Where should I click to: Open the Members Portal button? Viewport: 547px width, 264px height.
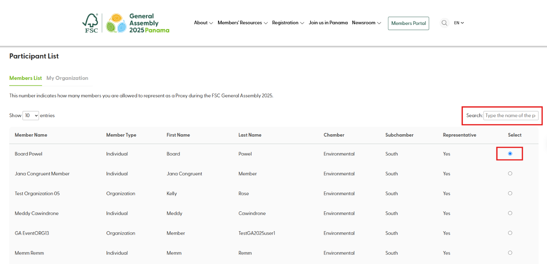(409, 23)
